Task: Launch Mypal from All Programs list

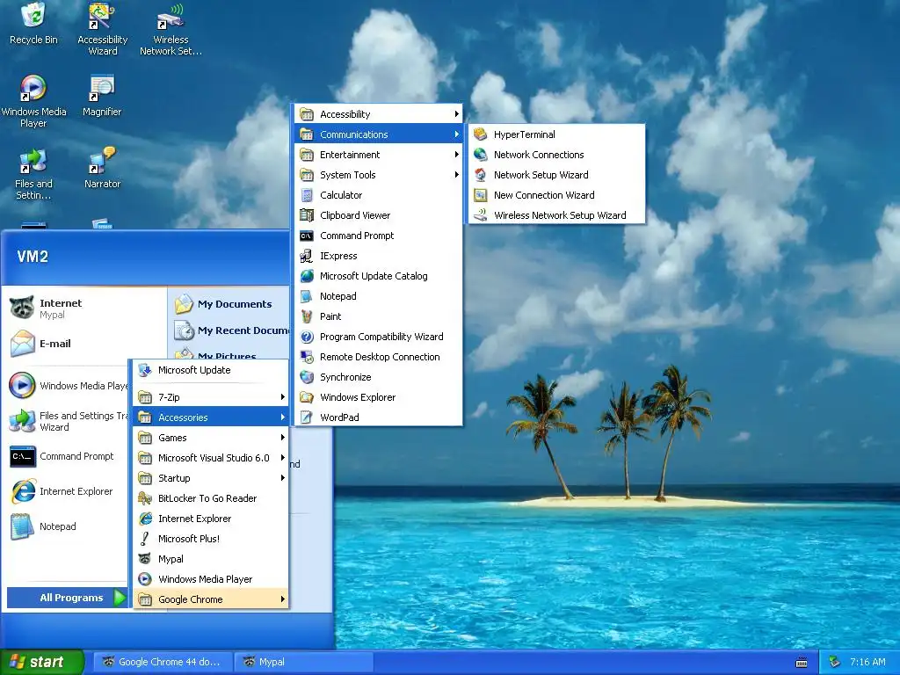Action: [x=211, y=558]
